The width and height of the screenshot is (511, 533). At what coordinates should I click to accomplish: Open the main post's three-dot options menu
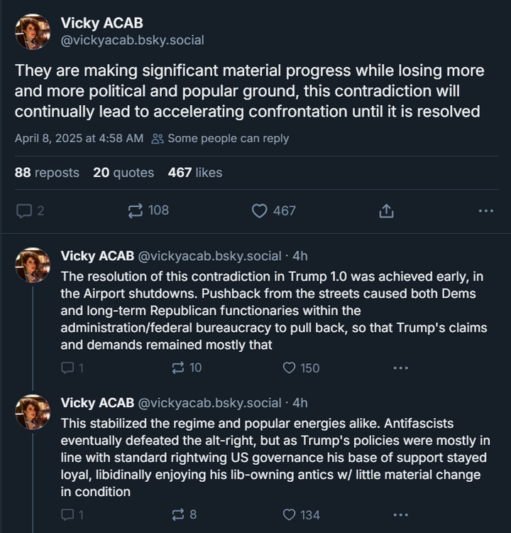(x=485, y=210)
